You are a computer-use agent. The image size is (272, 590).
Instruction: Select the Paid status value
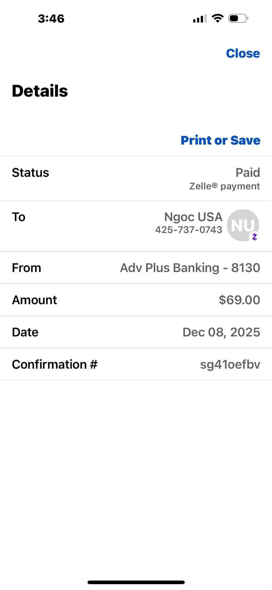(248, 173)
